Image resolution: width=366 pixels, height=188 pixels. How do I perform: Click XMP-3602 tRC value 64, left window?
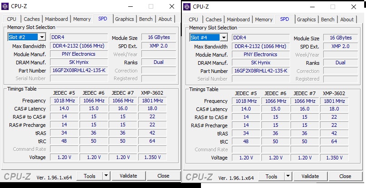tap(152, 141)
